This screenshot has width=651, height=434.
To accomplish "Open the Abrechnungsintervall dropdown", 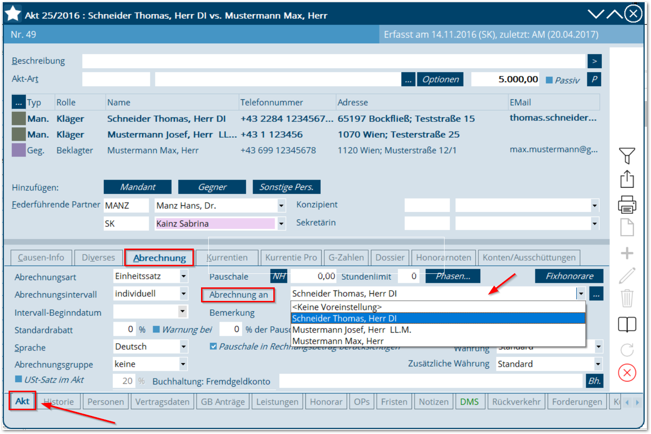I will [x=183, y=294].
